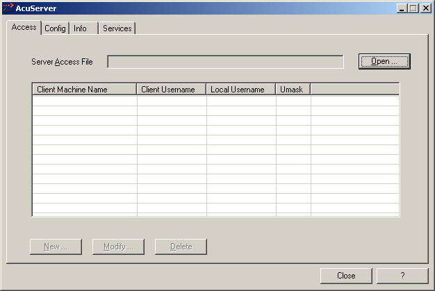
Task: Click the Local Username column header
Action: click(x=241, y=90)
